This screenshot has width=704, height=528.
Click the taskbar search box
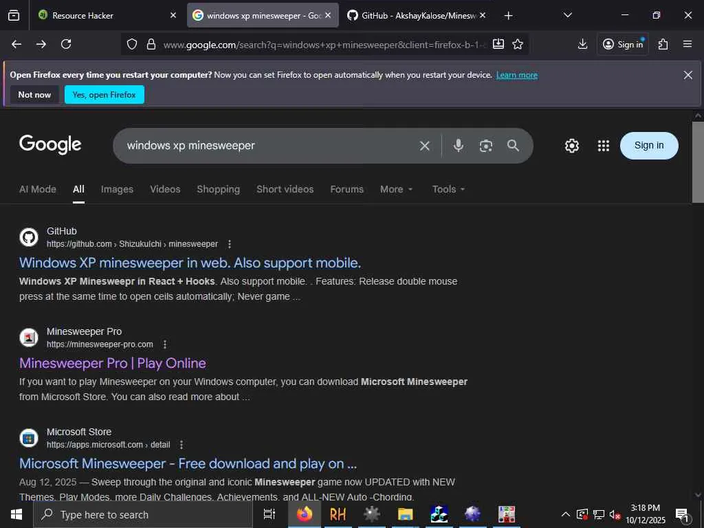click(143, 514)
